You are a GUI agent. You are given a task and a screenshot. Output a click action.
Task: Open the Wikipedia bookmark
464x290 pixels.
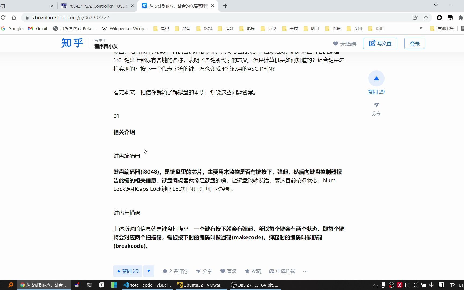point(125,28)
